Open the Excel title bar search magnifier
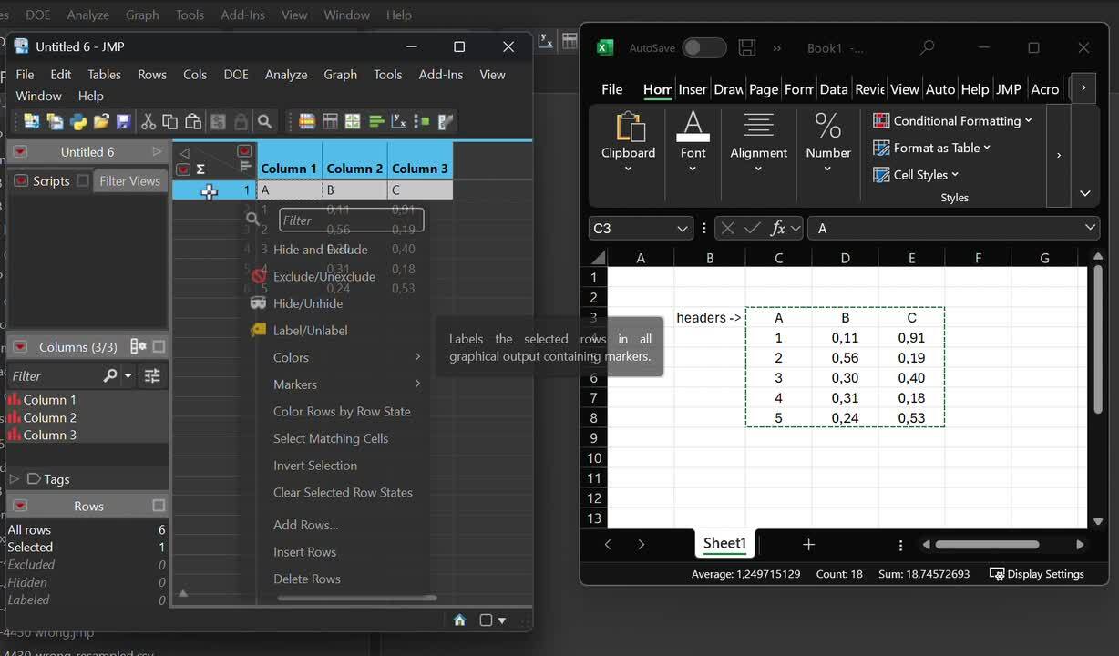Image resolution: width=1119 pixels, height=656 pixels. tap(927, 48)
